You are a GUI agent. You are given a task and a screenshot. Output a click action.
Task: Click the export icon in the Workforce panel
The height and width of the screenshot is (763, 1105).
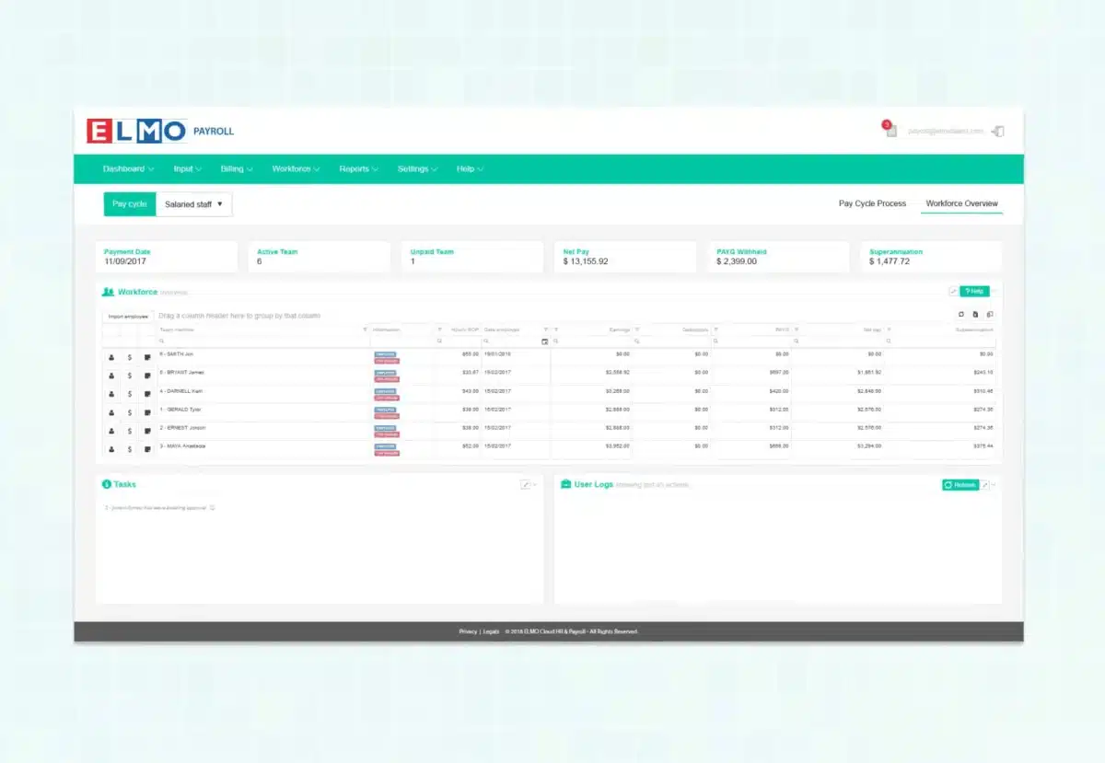click(x=976, y=314)
